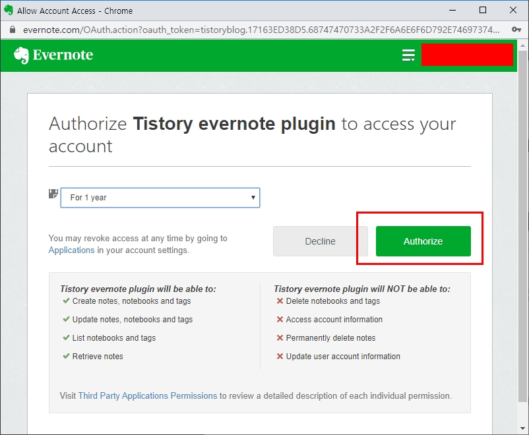Click 'Retrieve notes' permission text
The width and height of the screenshot is (529, 435).
[x=98, y=357]
